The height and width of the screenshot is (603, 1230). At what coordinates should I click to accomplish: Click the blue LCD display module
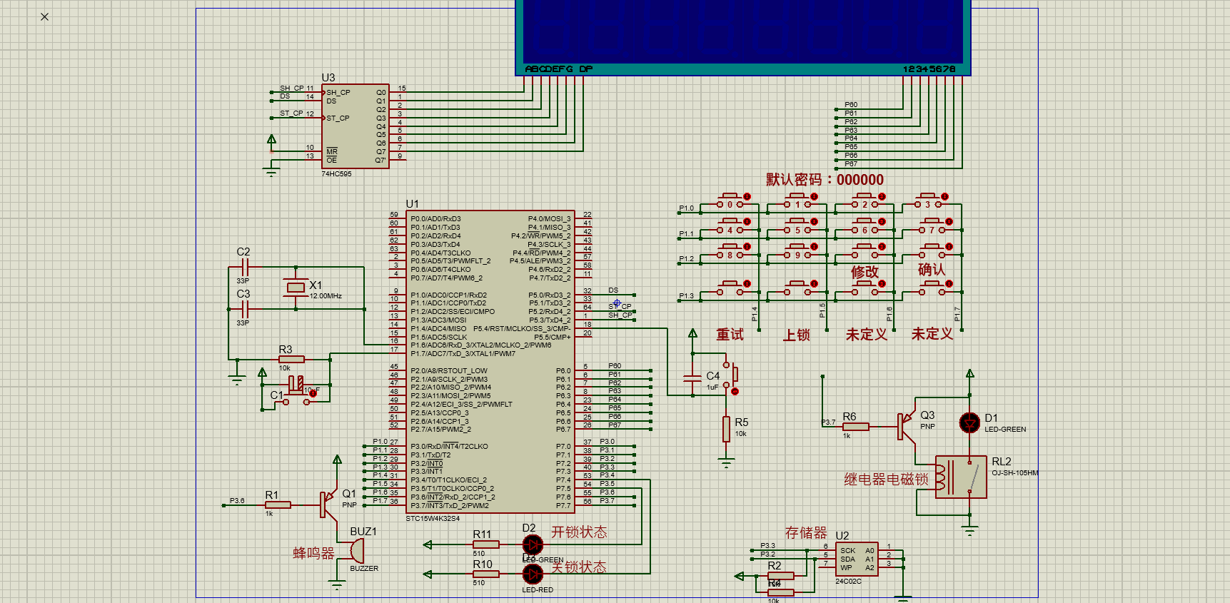[x=743, y=37]
